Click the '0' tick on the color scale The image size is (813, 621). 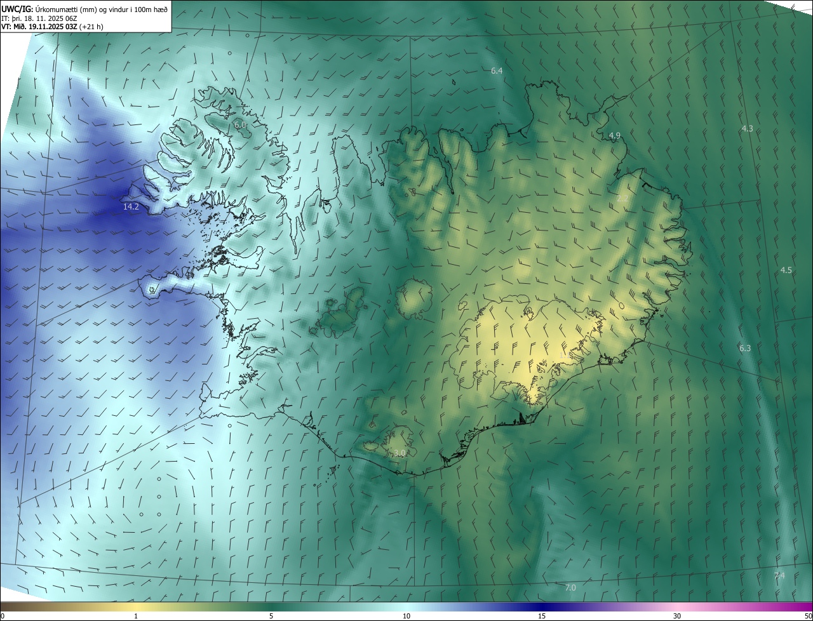click(3, 617)
